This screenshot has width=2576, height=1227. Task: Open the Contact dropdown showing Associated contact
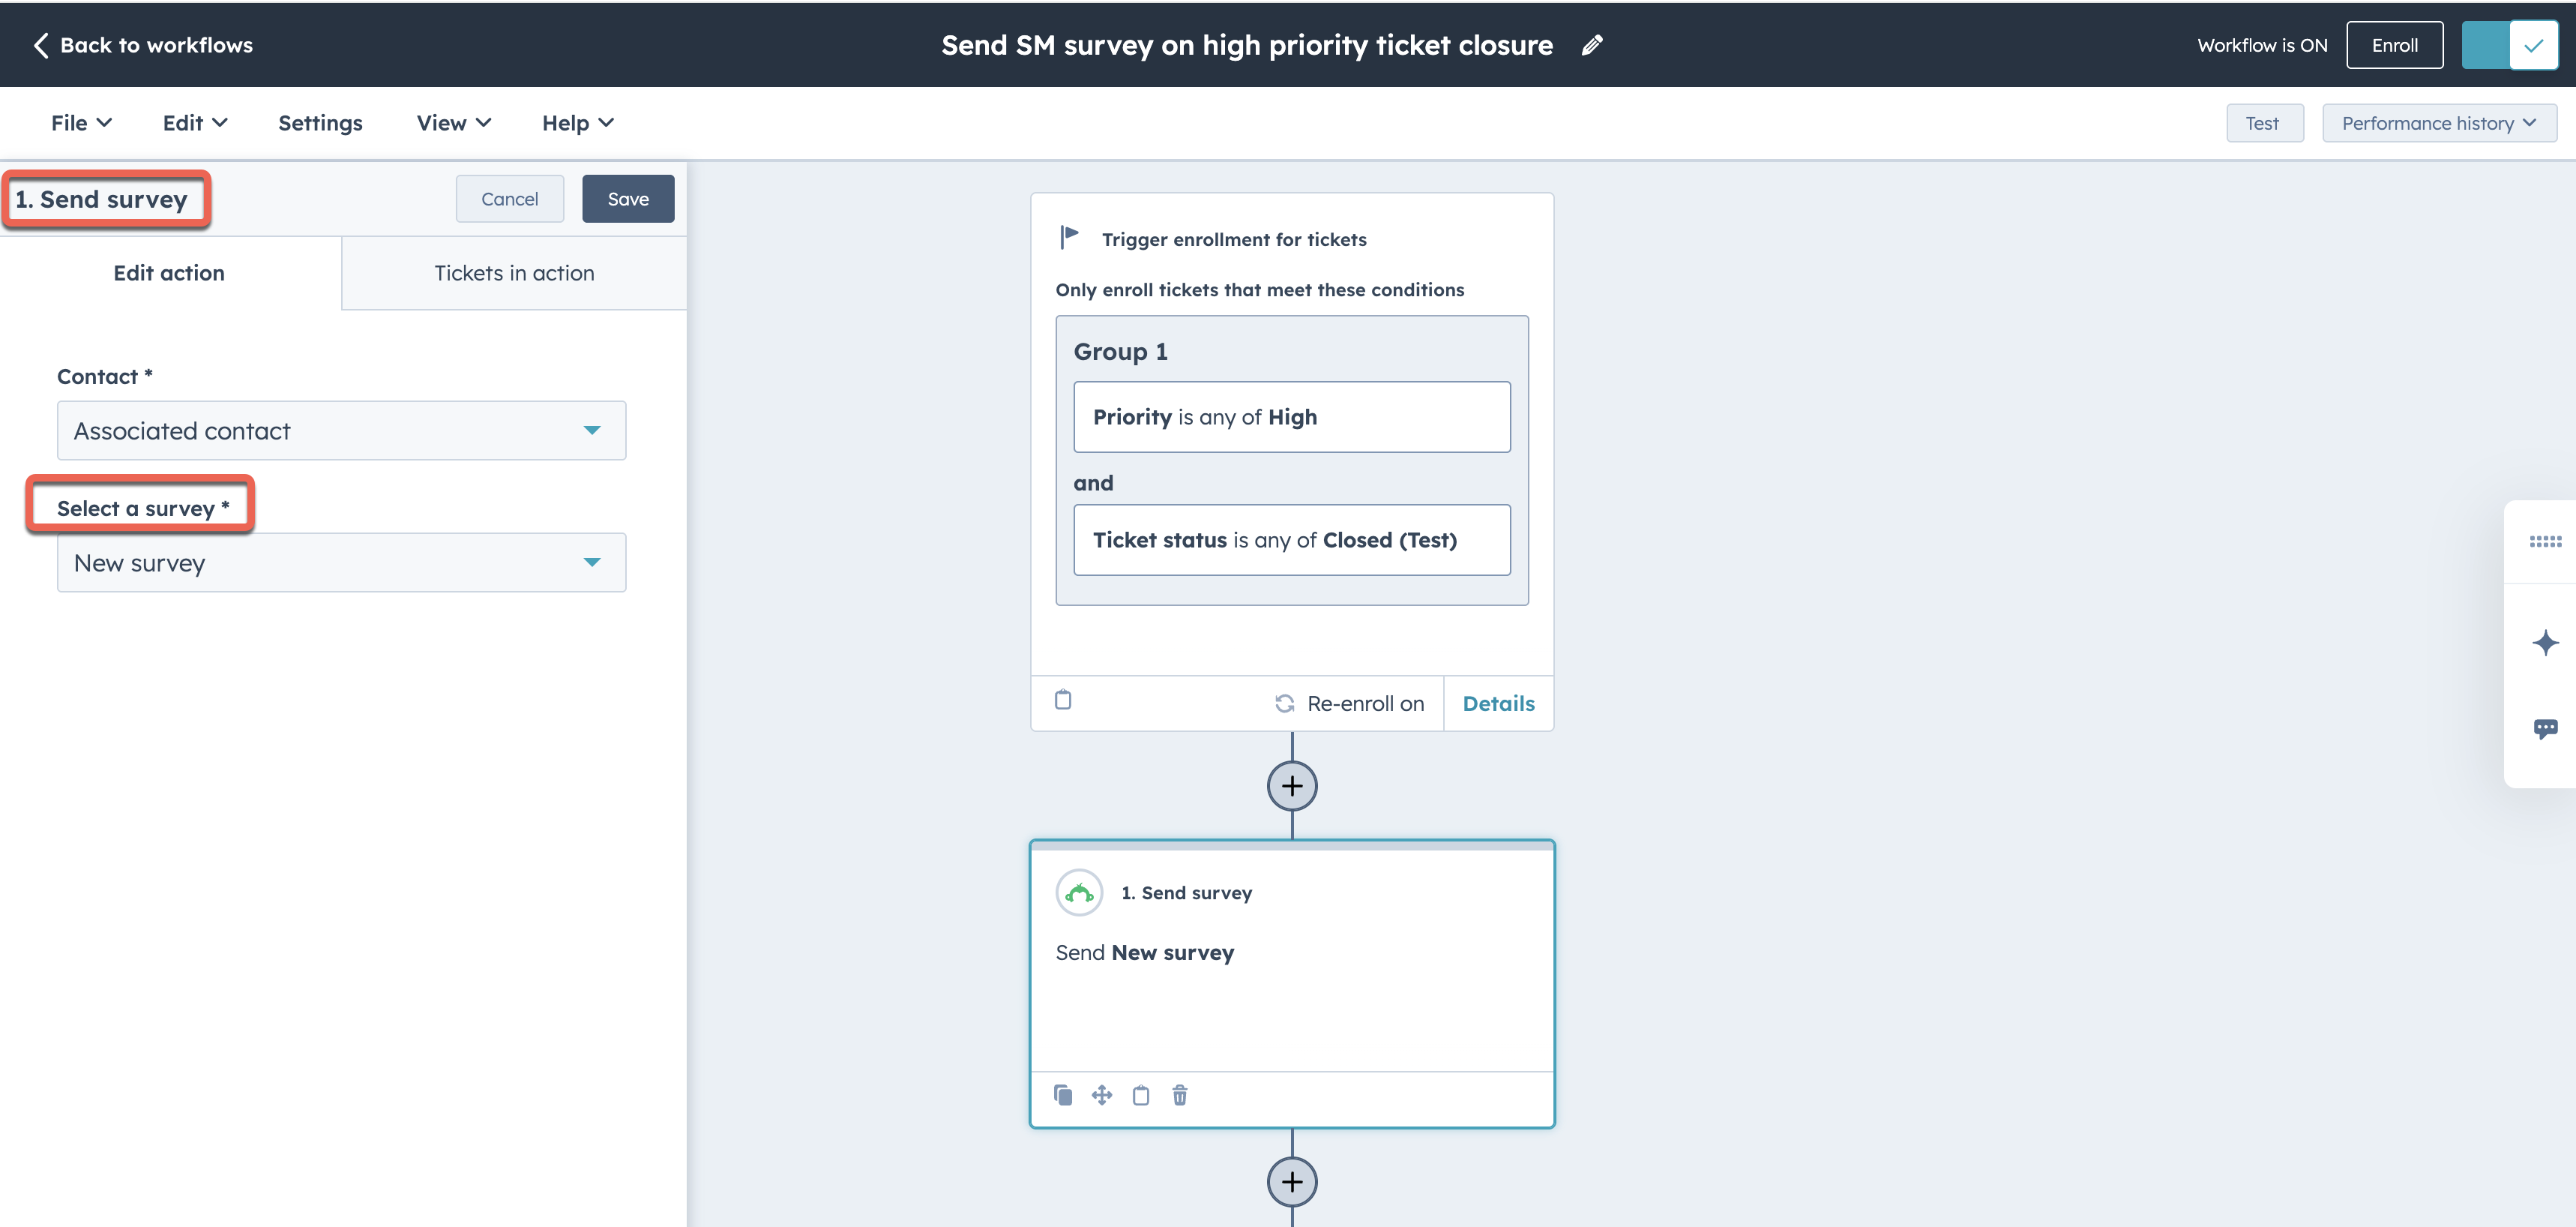click(x=342, y=431)
